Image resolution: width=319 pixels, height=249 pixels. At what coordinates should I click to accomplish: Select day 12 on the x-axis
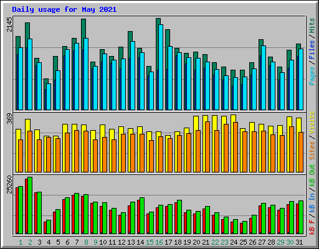point(121,242)
